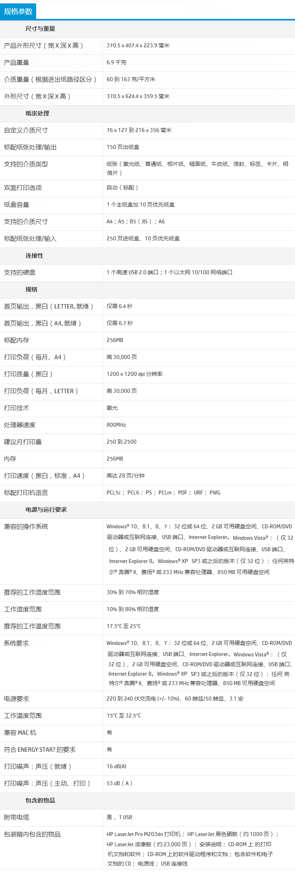
Task: Click the HP LaserJet Pro M203dn box contents text
Action: 193,849
